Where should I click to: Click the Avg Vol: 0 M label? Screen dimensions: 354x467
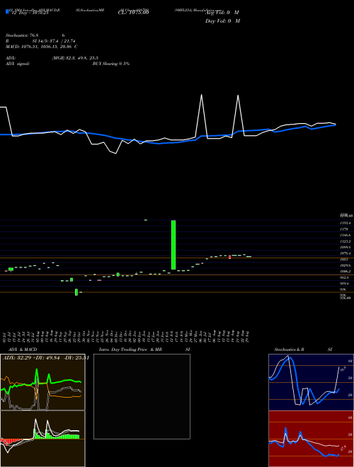click(222, 13)
